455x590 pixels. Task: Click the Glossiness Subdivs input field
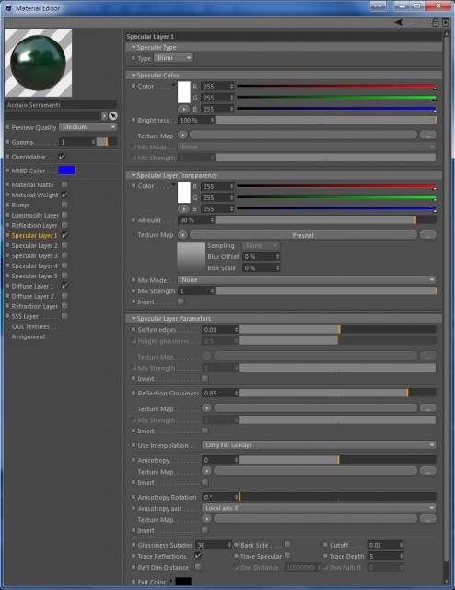pos(213,545)
